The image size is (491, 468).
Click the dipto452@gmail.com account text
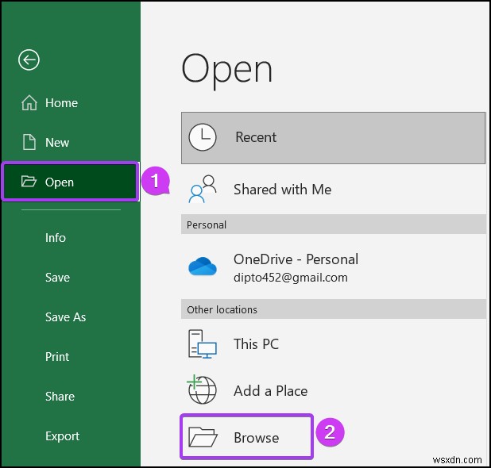point(291,278)
